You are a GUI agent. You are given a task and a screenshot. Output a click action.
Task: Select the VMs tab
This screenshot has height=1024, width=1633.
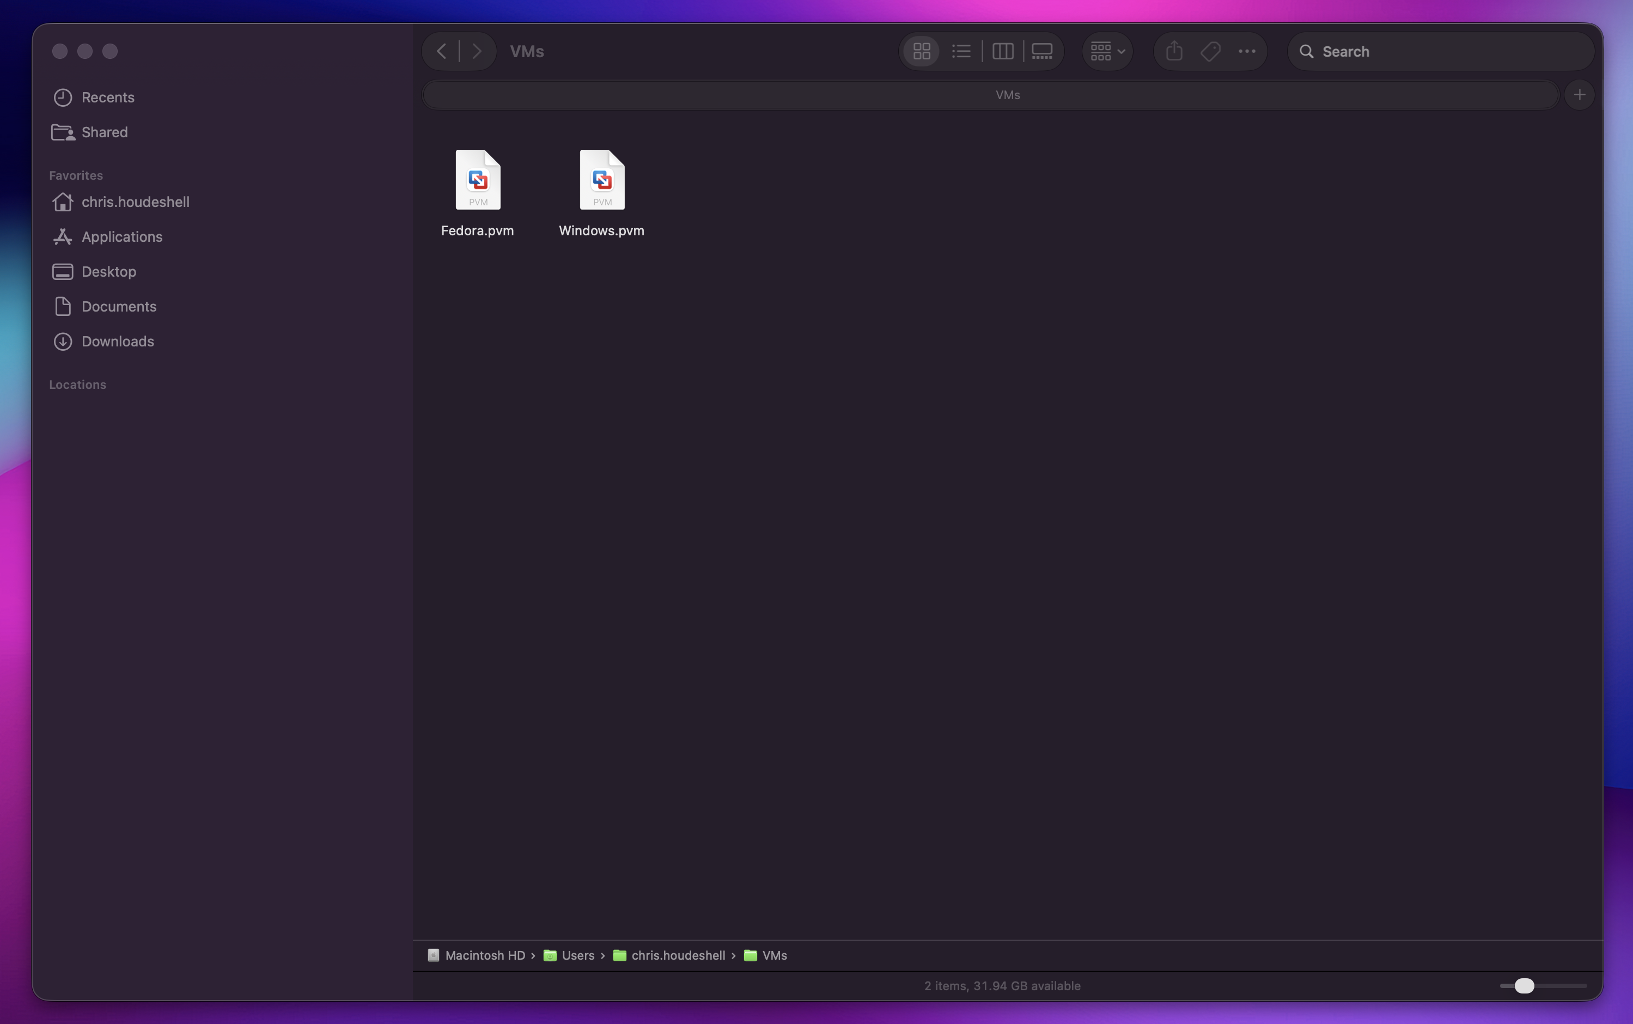coord(990,95)
